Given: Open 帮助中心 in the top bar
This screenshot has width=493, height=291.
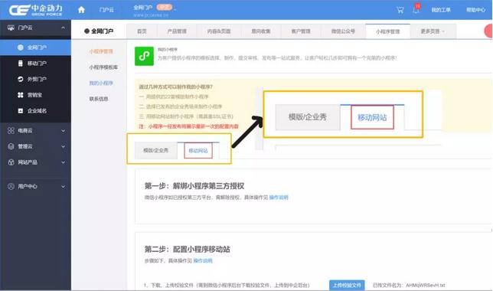Looking at the screenshot, I should click(x=475, y=10).
